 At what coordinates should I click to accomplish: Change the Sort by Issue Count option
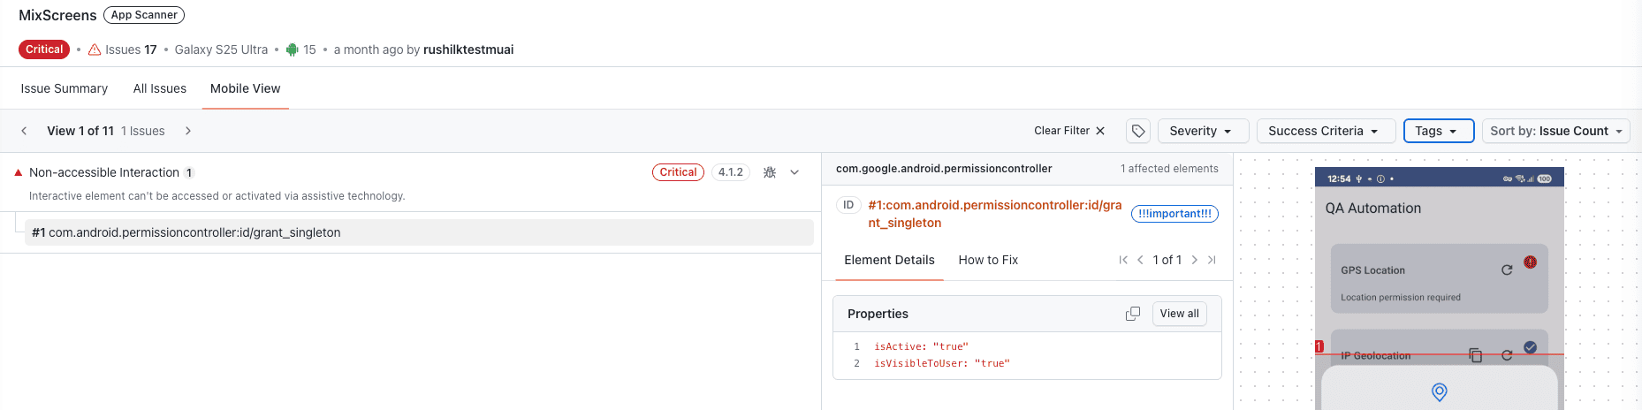click(1555, 131)
